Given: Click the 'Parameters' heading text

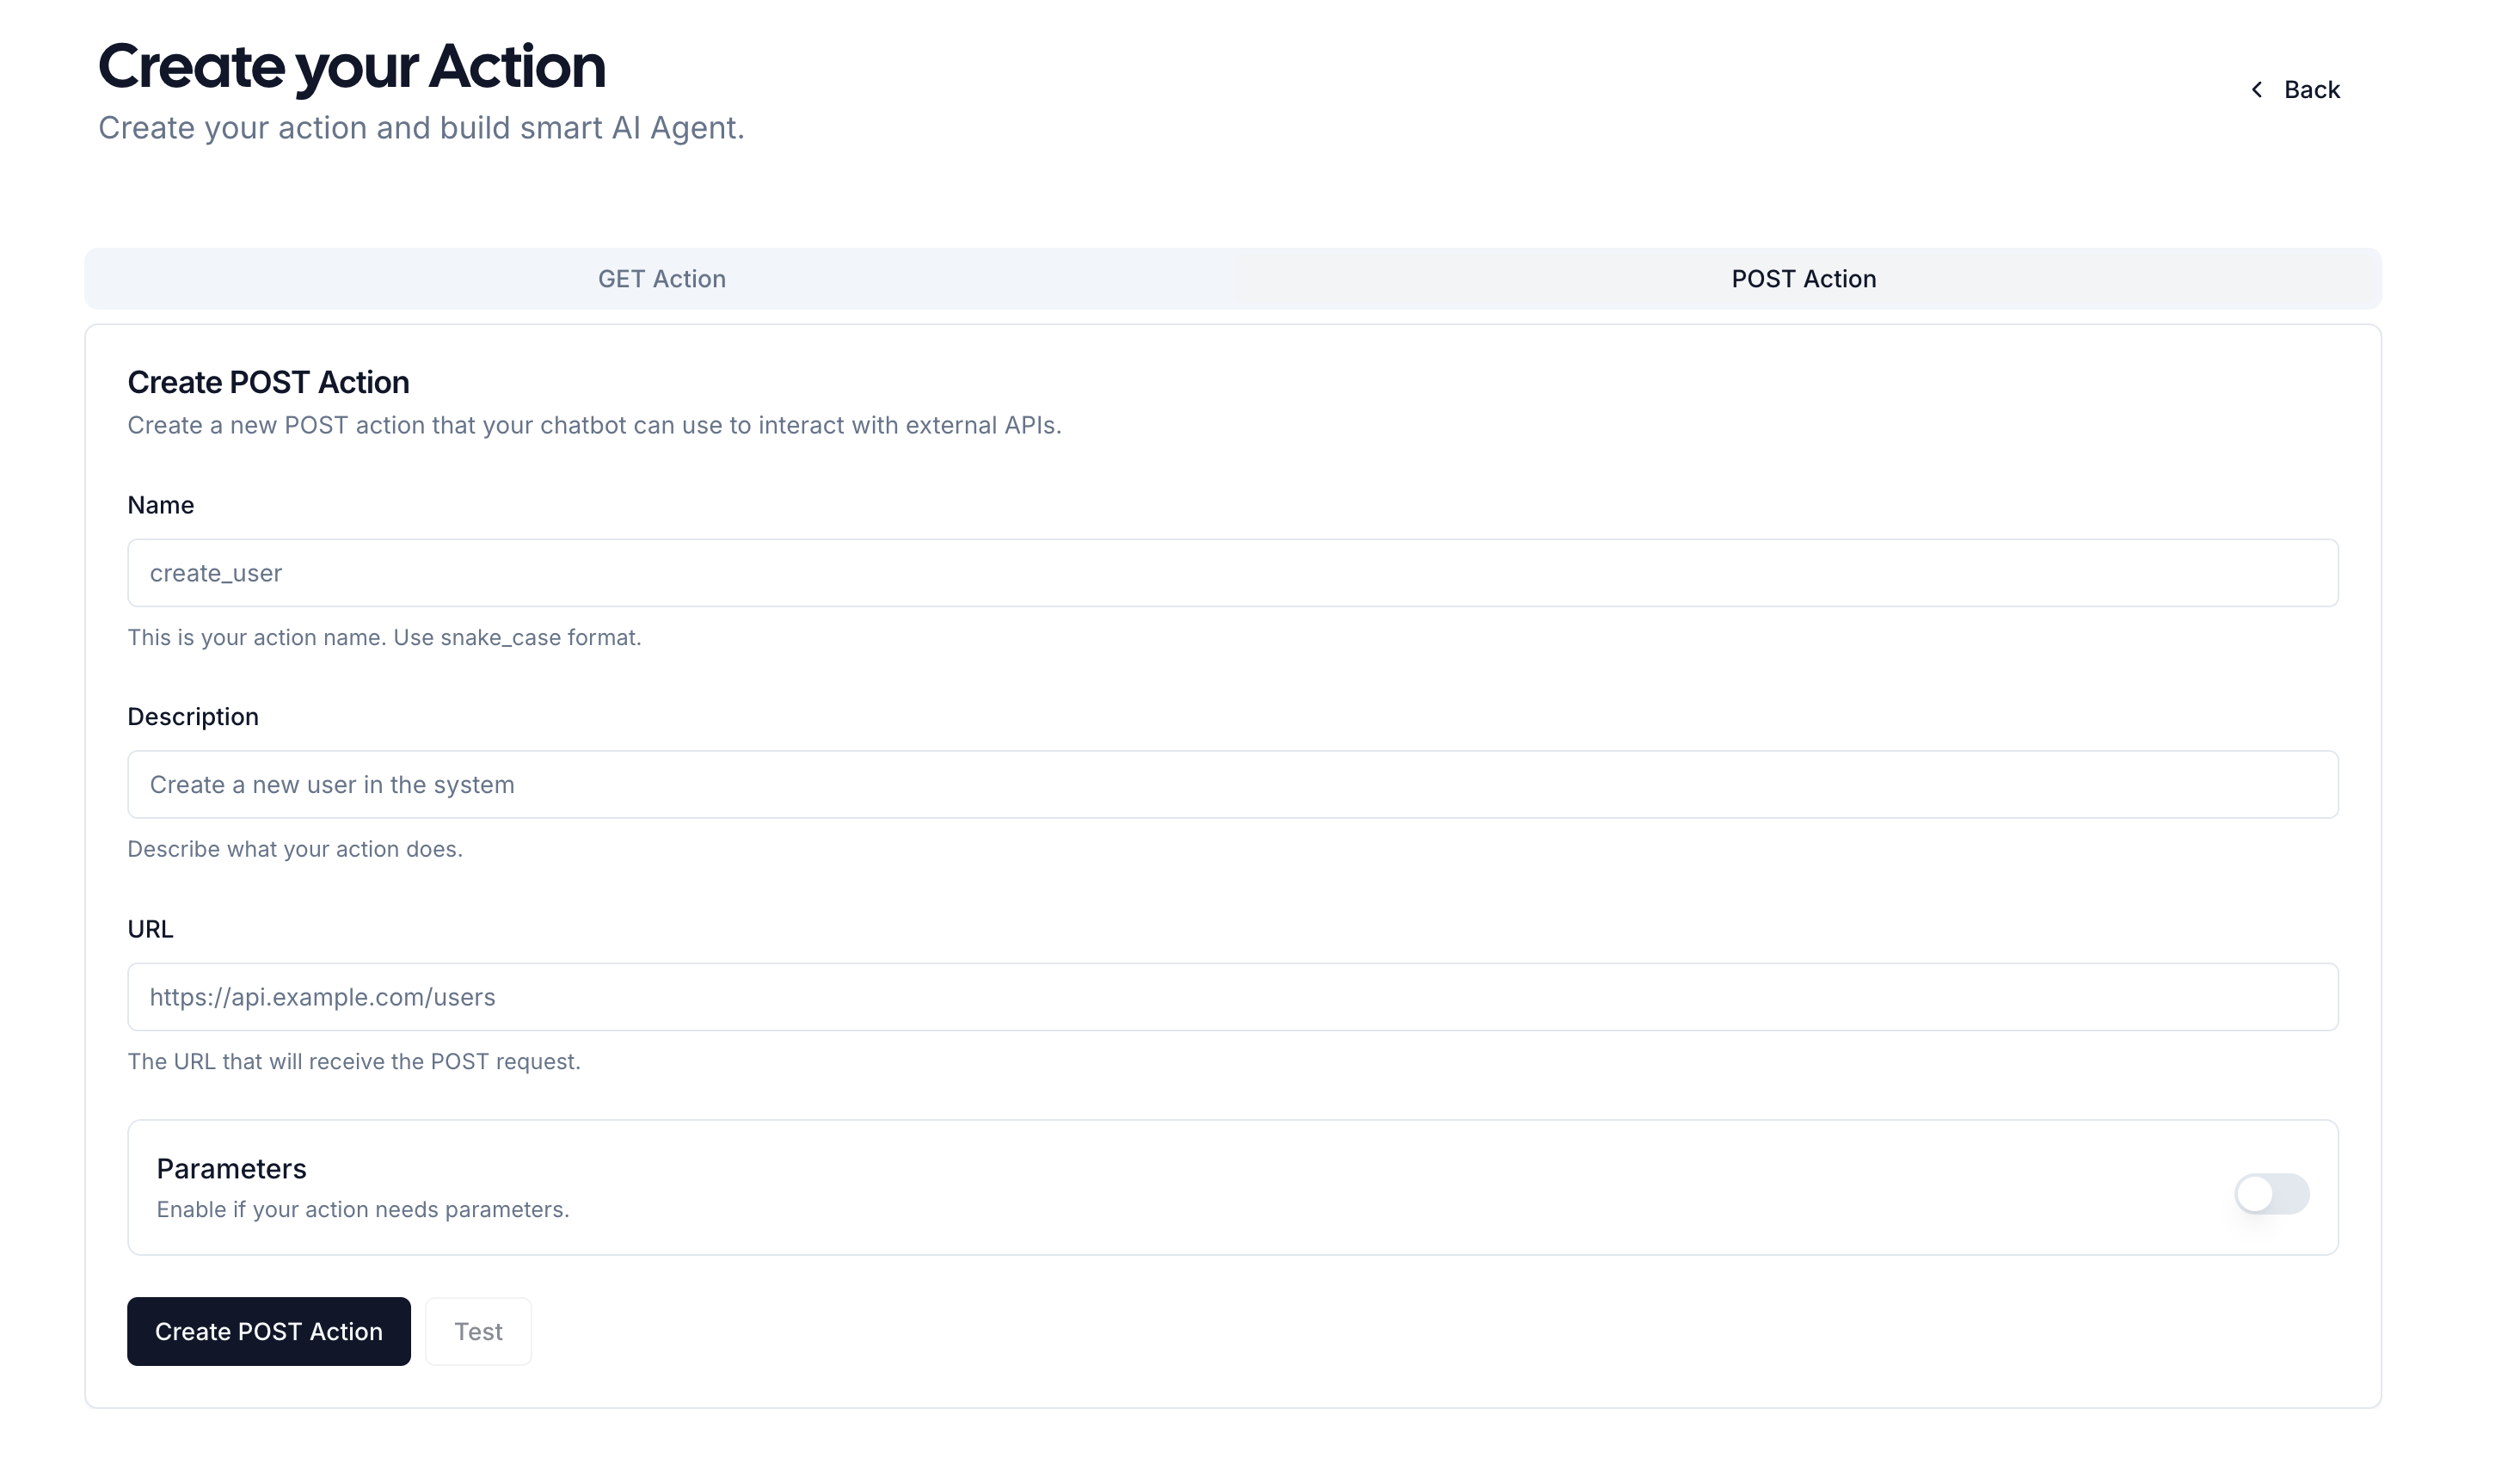Looking at the screenshot, I should tap(231, 1169).
